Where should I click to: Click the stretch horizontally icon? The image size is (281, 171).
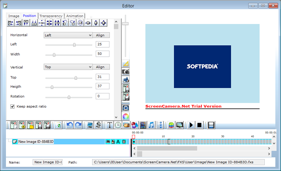click(88, 23)
